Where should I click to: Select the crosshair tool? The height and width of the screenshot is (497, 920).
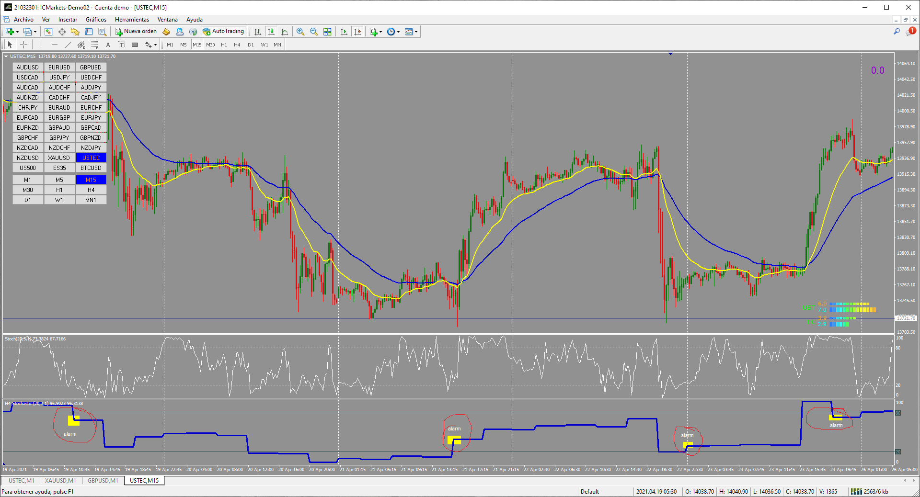pos(23,45)
